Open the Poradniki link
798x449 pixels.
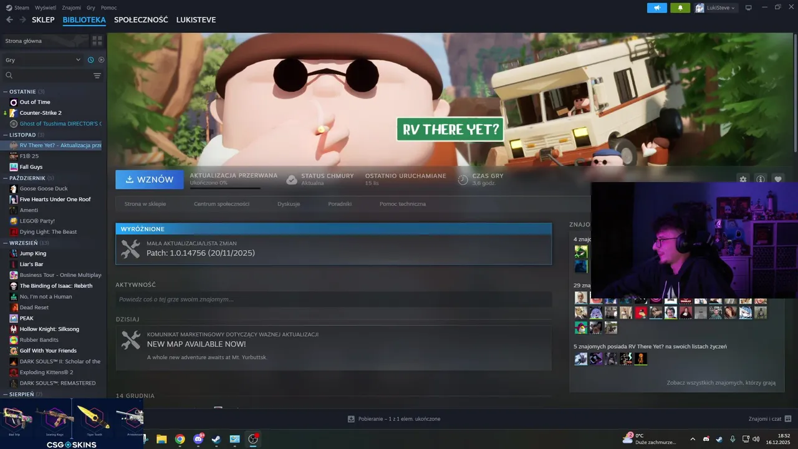click(340, 204)
